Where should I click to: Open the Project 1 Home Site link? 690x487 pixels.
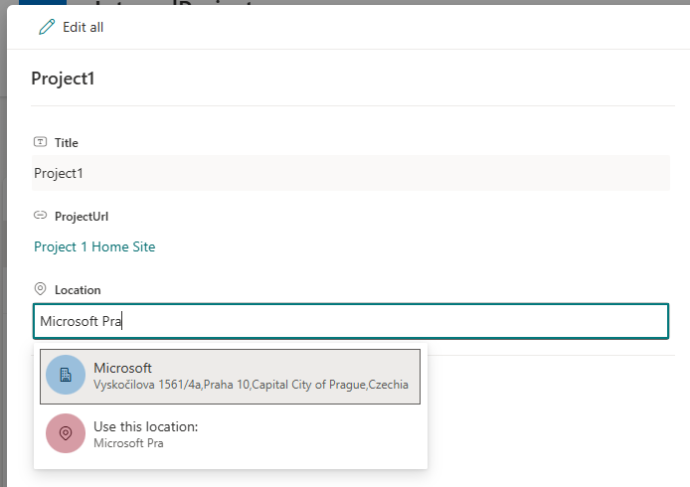(94, 246)
